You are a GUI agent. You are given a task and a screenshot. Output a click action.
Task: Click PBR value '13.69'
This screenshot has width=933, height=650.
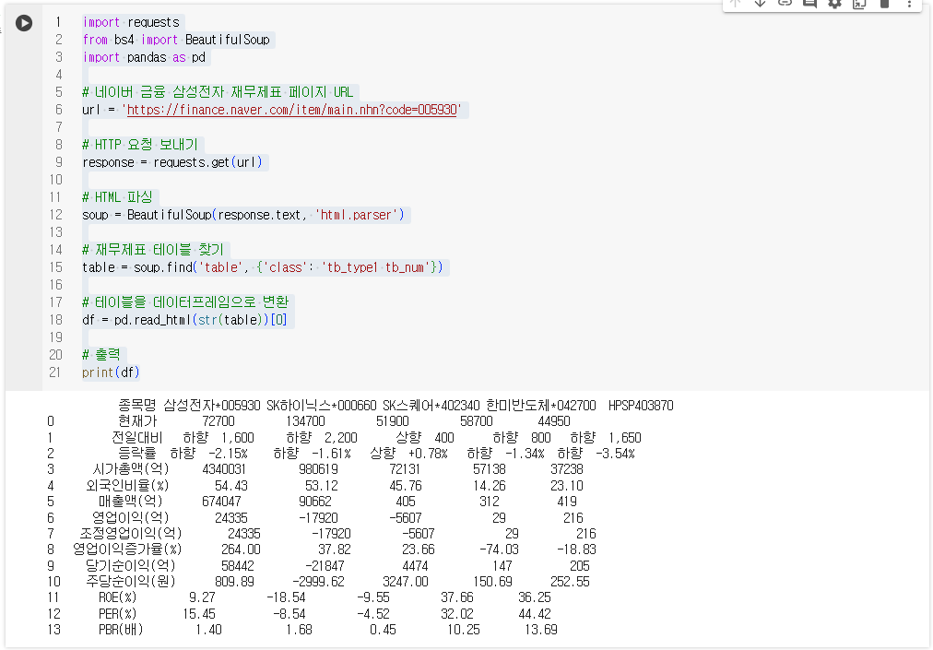(x=541, y=630)
